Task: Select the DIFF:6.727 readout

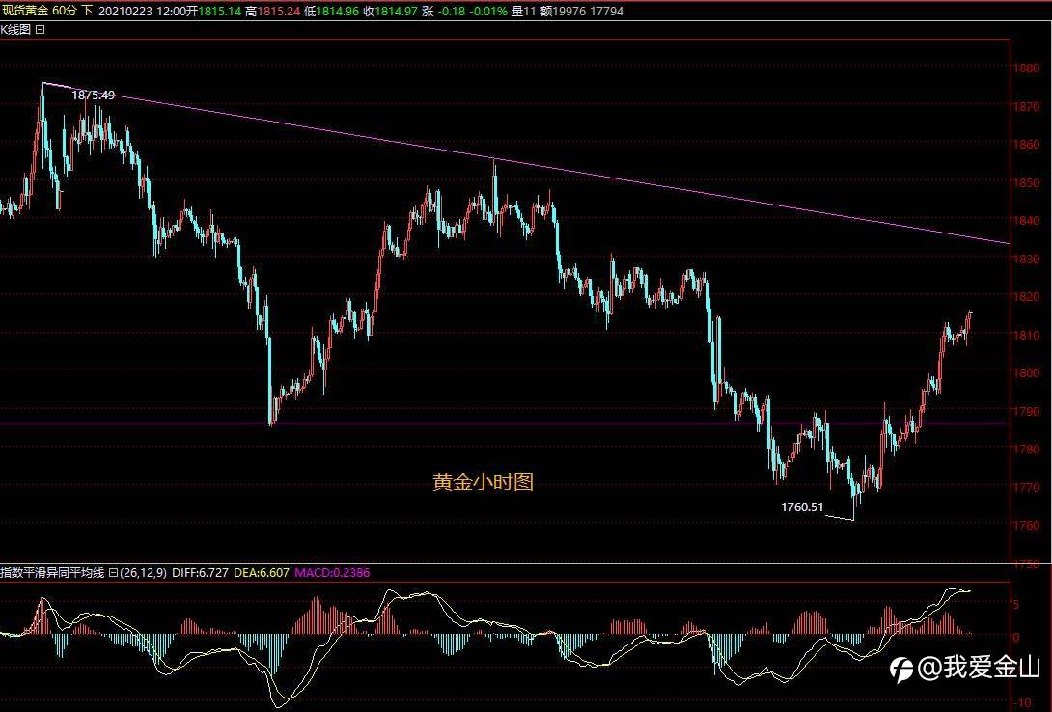Action: click(200, 572)
